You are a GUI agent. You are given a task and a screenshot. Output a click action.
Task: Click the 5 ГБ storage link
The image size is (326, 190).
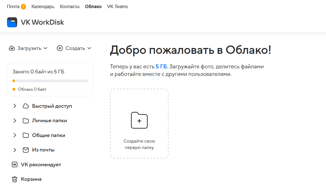(161, 67)
